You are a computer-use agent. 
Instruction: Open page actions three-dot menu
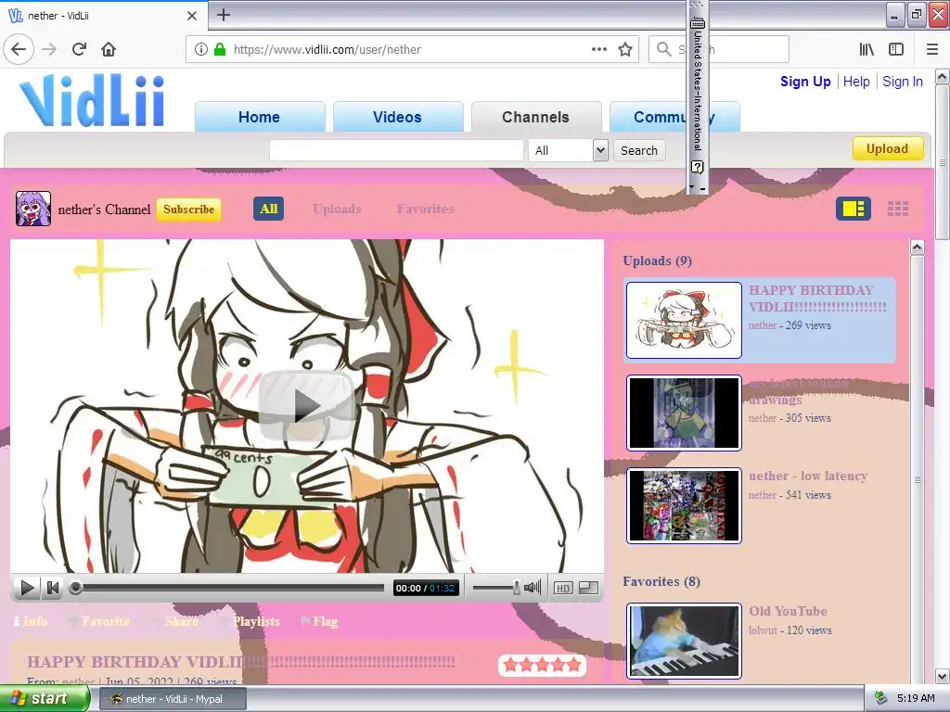coord(599,49)
